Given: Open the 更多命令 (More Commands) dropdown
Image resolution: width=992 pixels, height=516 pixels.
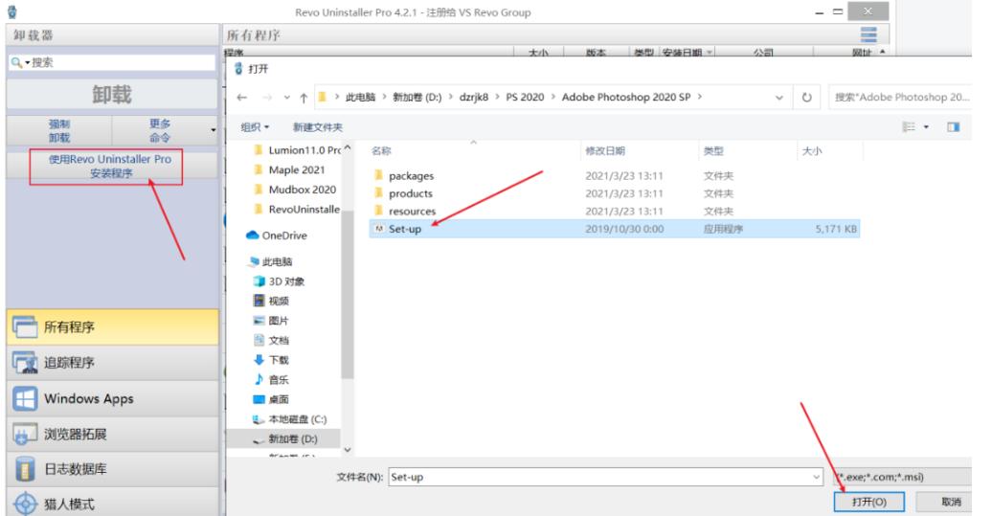Looking at the screenshot, I should point(165,130).
